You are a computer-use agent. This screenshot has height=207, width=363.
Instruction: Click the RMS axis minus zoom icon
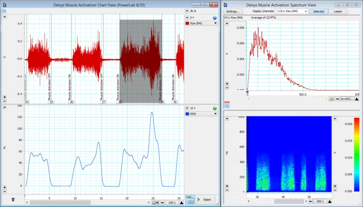coord(4,191)
